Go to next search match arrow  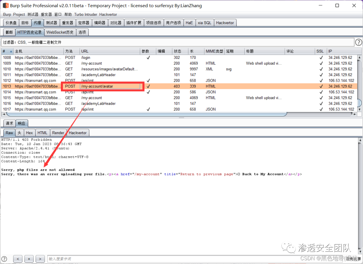coord(40,259)
